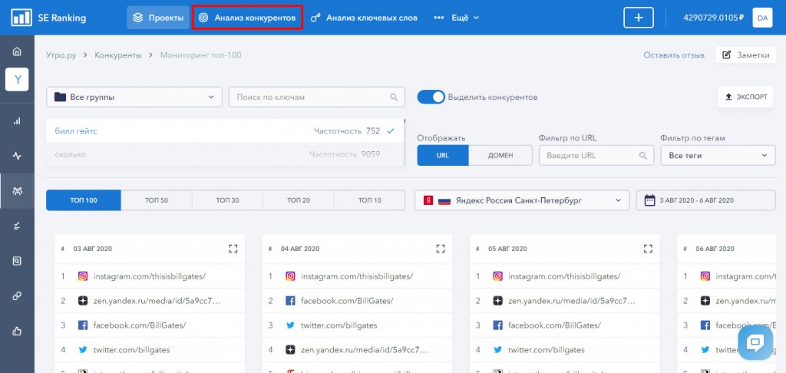The width and height of the screenshot is (786, 373).
Task: Open the live chat bubble icon
Action: (x=755, y=342)
